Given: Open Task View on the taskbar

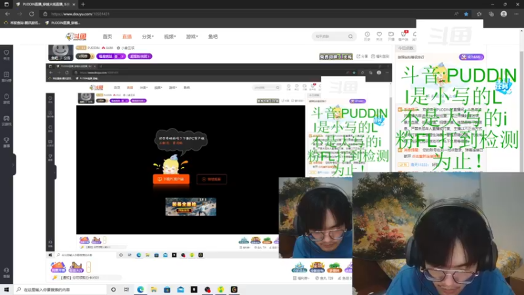Looking at the screenshot, I should click(x=126, y=290).
